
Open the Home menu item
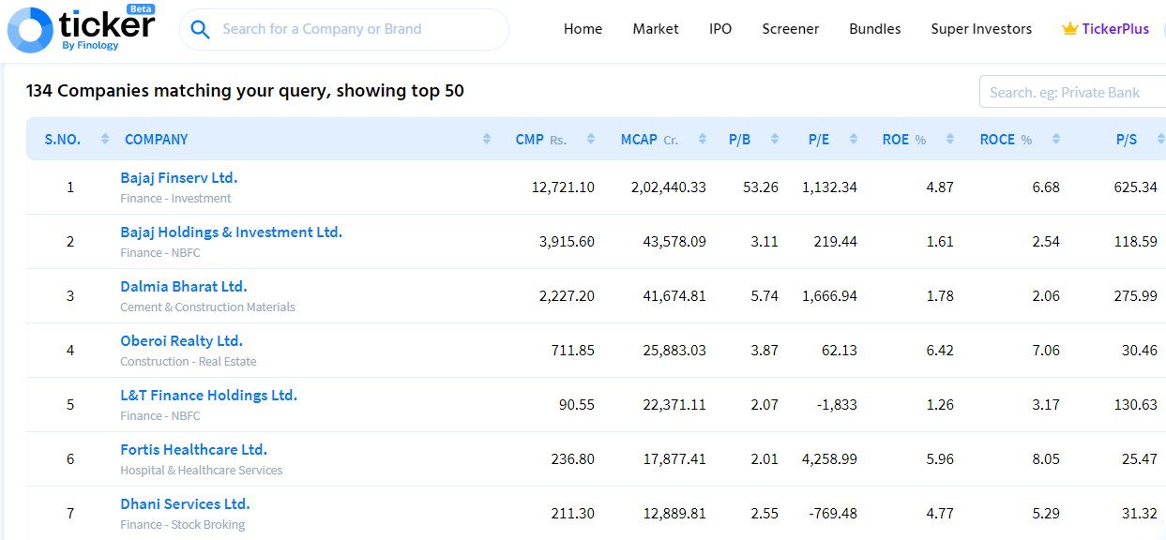click(583, 29)
